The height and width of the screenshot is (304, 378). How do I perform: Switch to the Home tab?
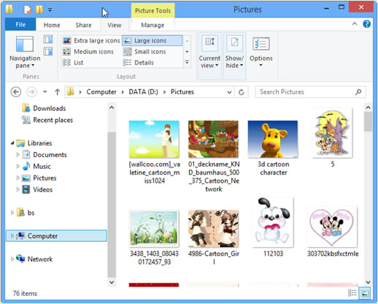pyautogui.click(x=52, y=25)
